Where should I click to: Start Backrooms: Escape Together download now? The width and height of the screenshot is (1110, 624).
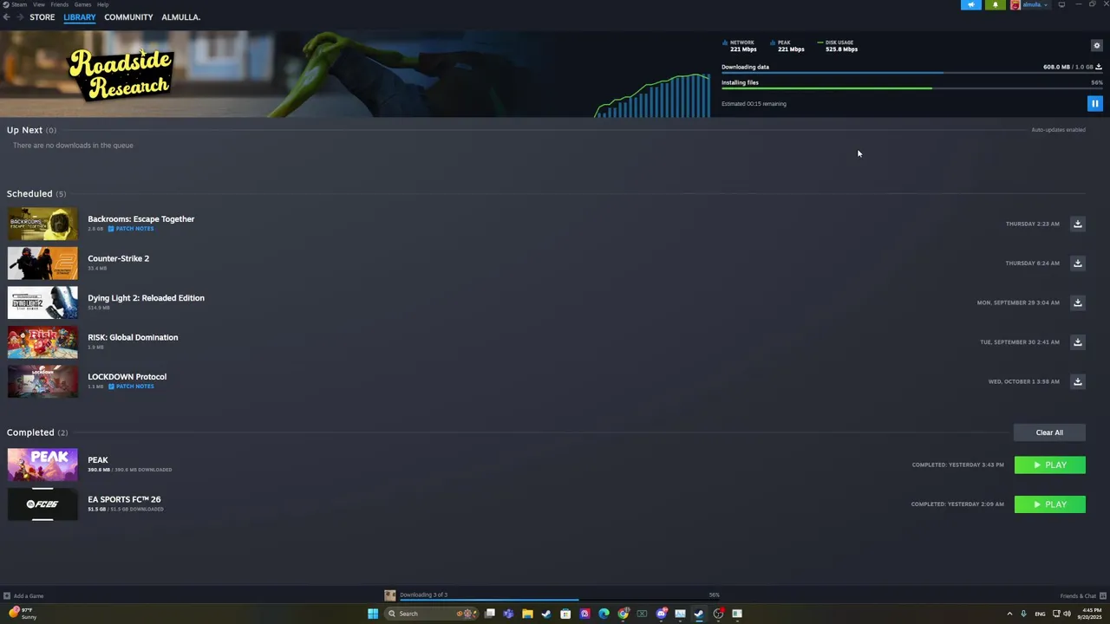(x=1078, y=224)
